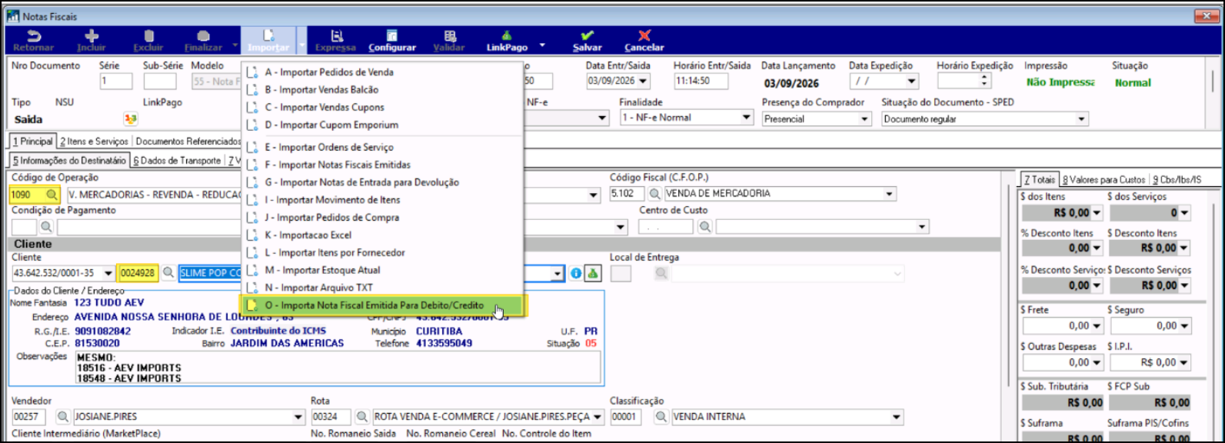Click the Finalizar toolbar icon
Screen dimensions: 1225x443
(203, 36)
